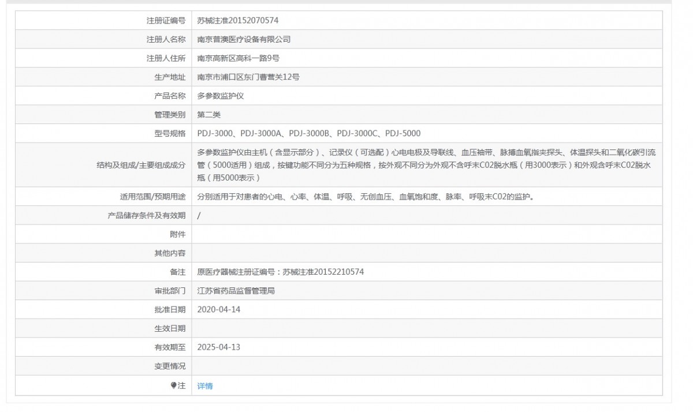Screen dimensions: 693x412
Task: Click the 产品名称 label
Action: click(x=170, y=96)
